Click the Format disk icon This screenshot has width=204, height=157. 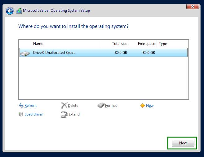tap(101, 105)
